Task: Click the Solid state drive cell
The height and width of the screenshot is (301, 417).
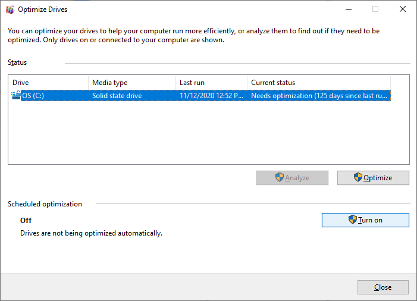Action: pyautogui.click(x=117, y=96)
